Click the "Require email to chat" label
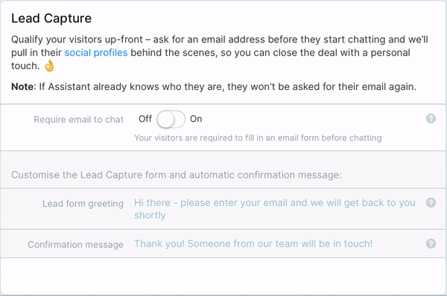The height and width of the screenshot is (296, 447). pyautogui.click(x=78, y=120)
